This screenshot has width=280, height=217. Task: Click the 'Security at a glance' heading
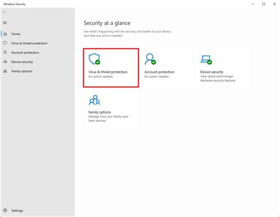[x=107, y=23]
